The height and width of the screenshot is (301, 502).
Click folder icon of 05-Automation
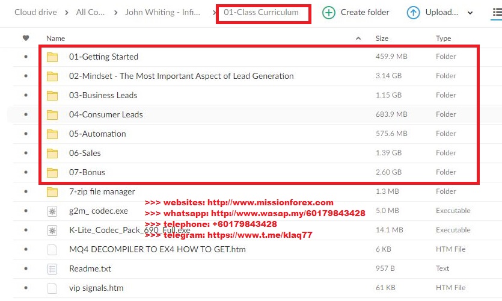coord(52,134)
